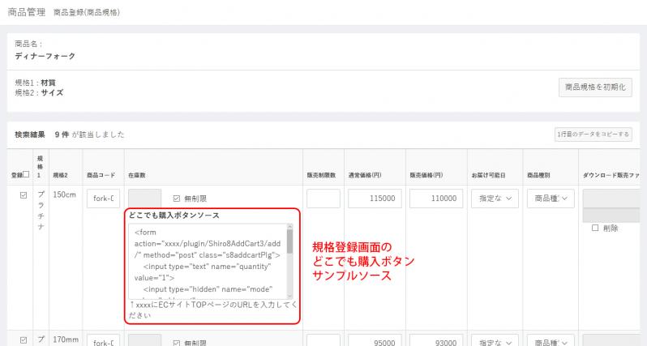Click the 150cm cell in 規格2 column
Image resolution: width=647 pixels, height=346 pixels.
(64, 194)
